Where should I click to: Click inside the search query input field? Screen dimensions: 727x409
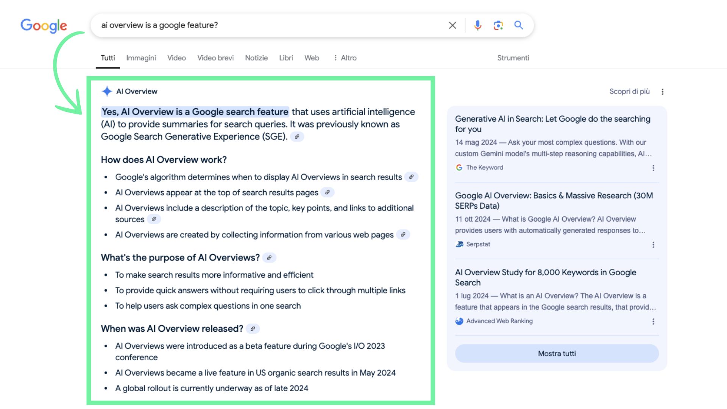coord(265,25)
